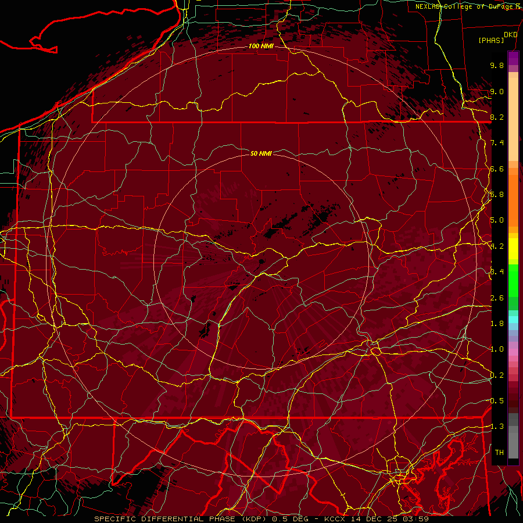Click the 1.0 value on the color scale
523x523 pixels.
[x=497, y=349]
